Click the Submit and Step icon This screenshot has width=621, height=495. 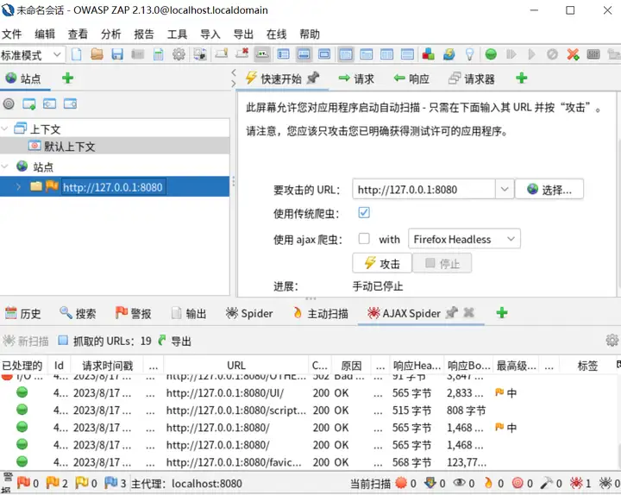pyautogui.click(x=511, y=53)
